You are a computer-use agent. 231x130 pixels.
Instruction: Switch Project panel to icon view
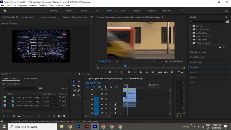(x=14, y=116)
